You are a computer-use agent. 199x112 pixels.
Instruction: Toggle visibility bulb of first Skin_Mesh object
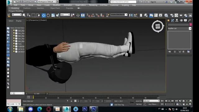tap(14, 30)
